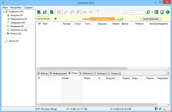Image resolution: width=172 pixels, height=112 pixels.
Task: Select the Активные (0) category
Action: [17, 26]
